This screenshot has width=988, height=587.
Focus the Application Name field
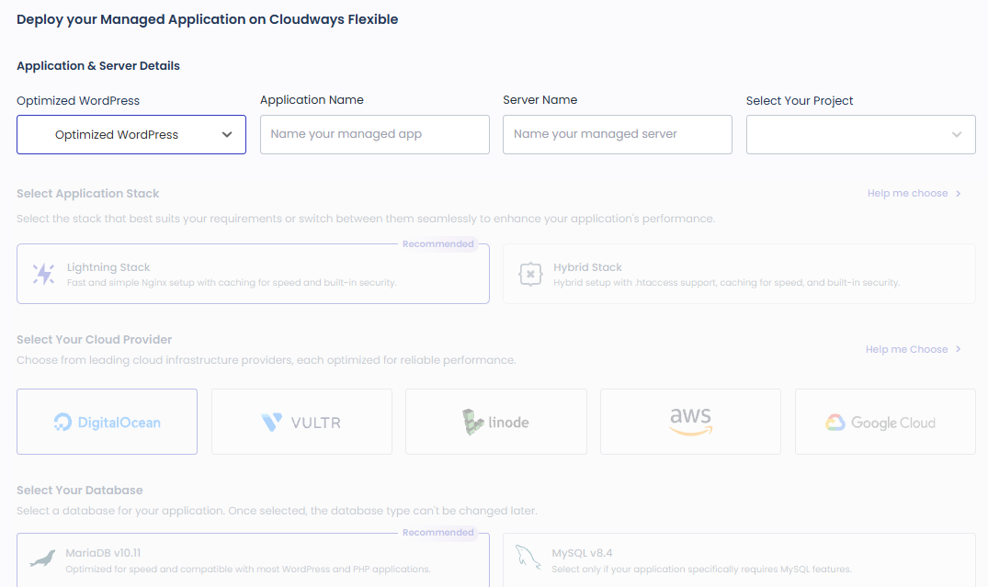(375, 134)
